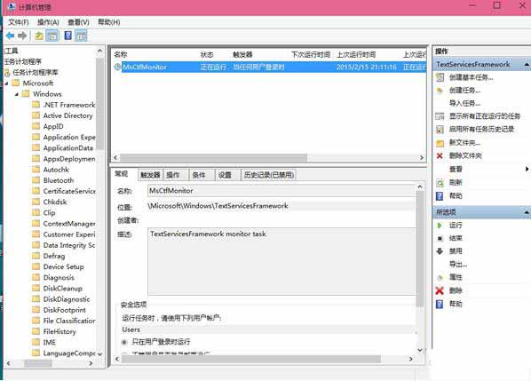Click the details pane bottom horizontal scrollbar
Viewport: 531px width, 381px height.
(x=250, y=359)
